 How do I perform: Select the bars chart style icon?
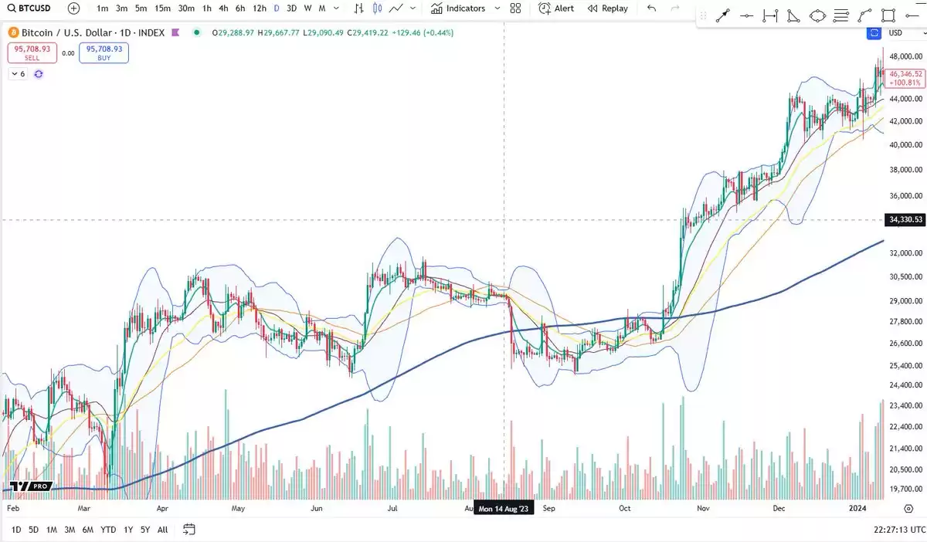click(358, 8)
